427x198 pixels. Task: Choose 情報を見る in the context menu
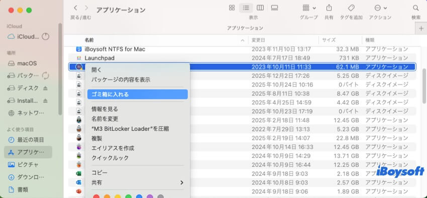(138, 109)
